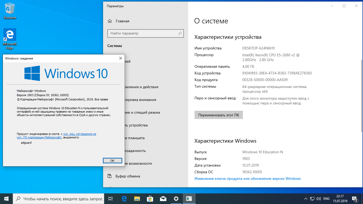
Task: Select the Settings gear in taskbar
Action: tap(176, 198)
